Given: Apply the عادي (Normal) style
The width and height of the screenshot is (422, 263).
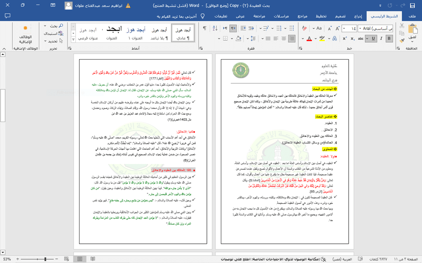Looking at the screenshot, I should click(x=183, y=33).
